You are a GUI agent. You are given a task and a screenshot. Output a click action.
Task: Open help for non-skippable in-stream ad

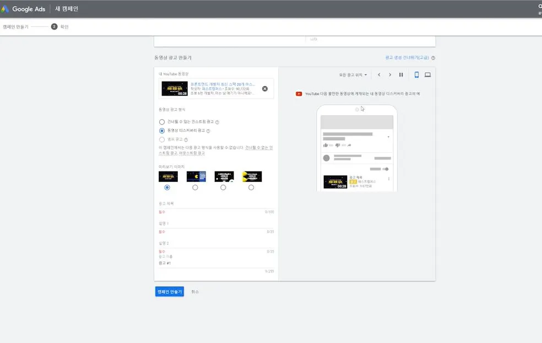pos(217,122)
